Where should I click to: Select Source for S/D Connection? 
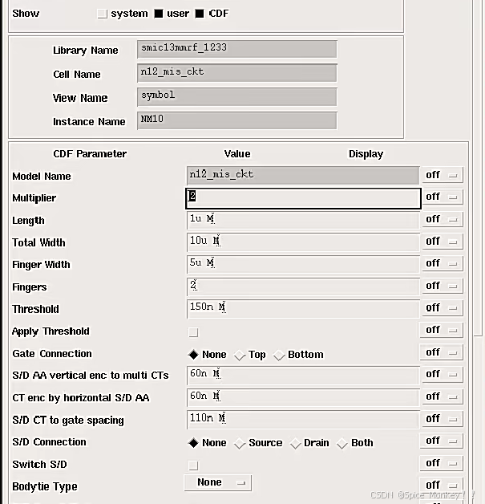click(240, 444)
